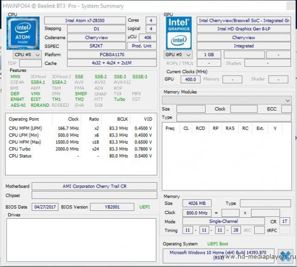Click the VMX feature label
The width and height of the screenshot is (297, 267).
click(36, 94)
